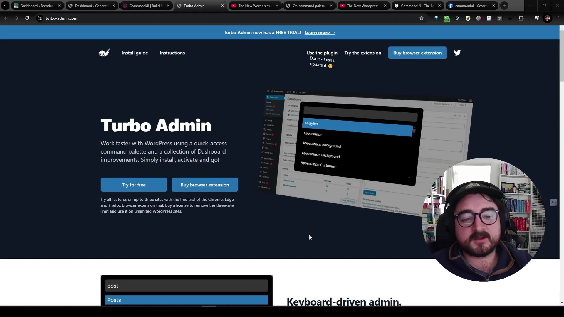Reload the turbo-admin.com page

pos(27,18)
